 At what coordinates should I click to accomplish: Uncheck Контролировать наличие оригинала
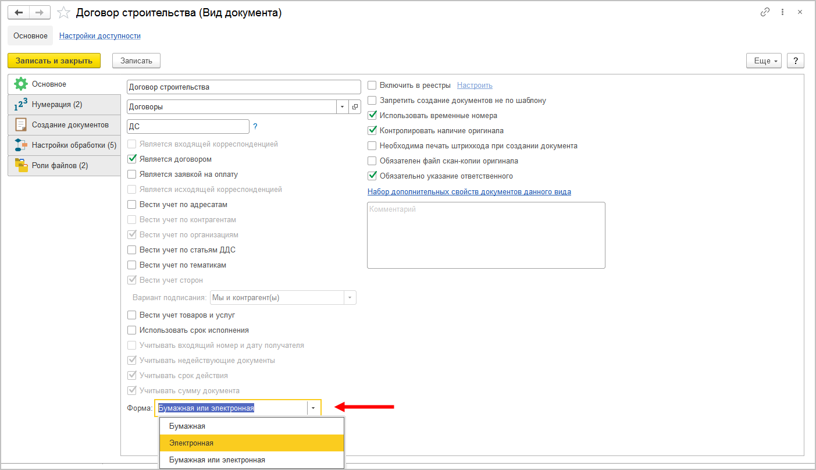click(372, 131)
